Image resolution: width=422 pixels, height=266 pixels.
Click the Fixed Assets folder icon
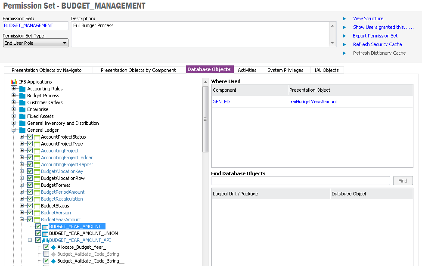tap(22, 117)
